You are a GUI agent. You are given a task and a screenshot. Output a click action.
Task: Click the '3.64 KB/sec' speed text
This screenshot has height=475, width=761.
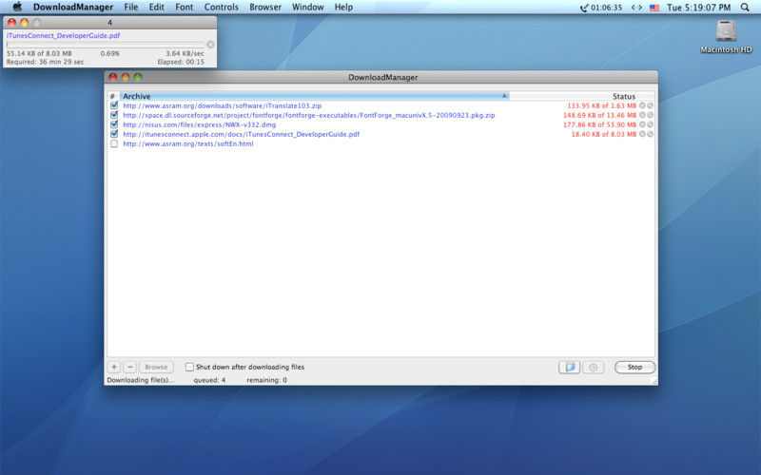pos(185,53)
